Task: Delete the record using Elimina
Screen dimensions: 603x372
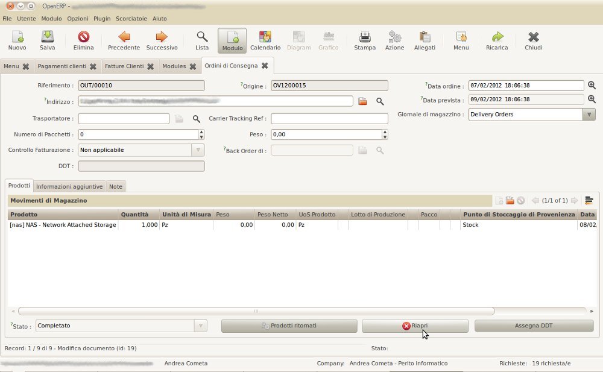Action: click(x=83, y=40)
